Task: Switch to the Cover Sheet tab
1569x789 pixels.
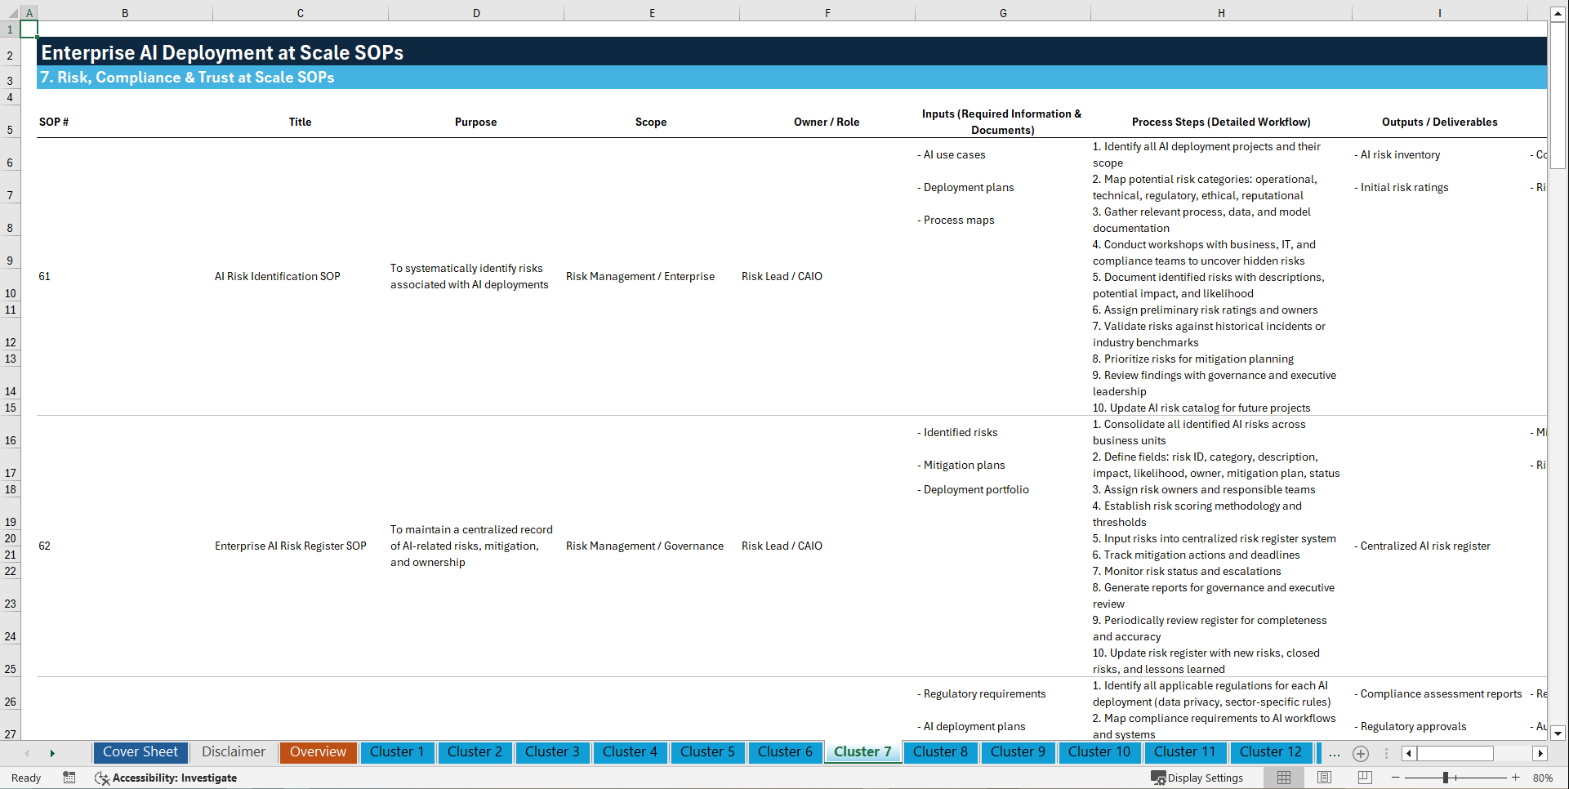Action: (140, 752)
